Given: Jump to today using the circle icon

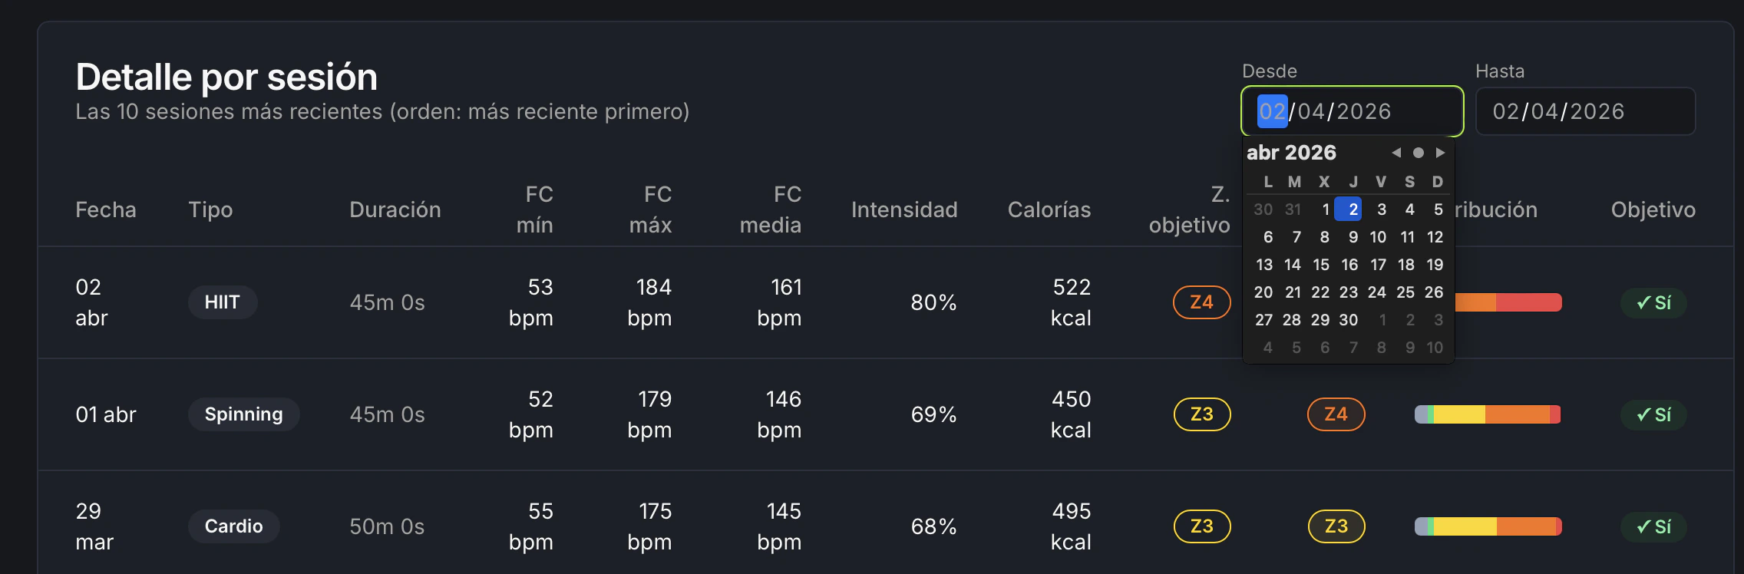Looking at the screenshot, I should point(1419,153).
